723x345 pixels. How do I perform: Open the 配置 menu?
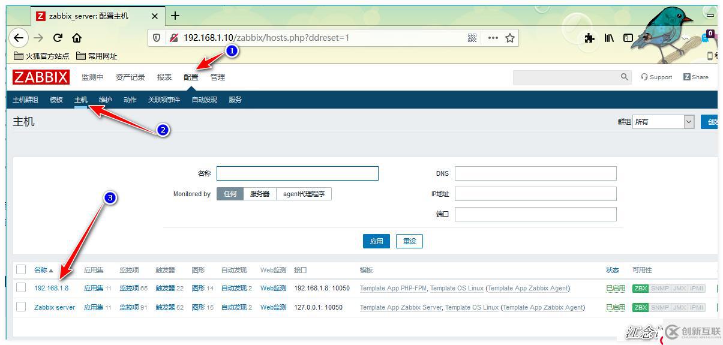191,77
